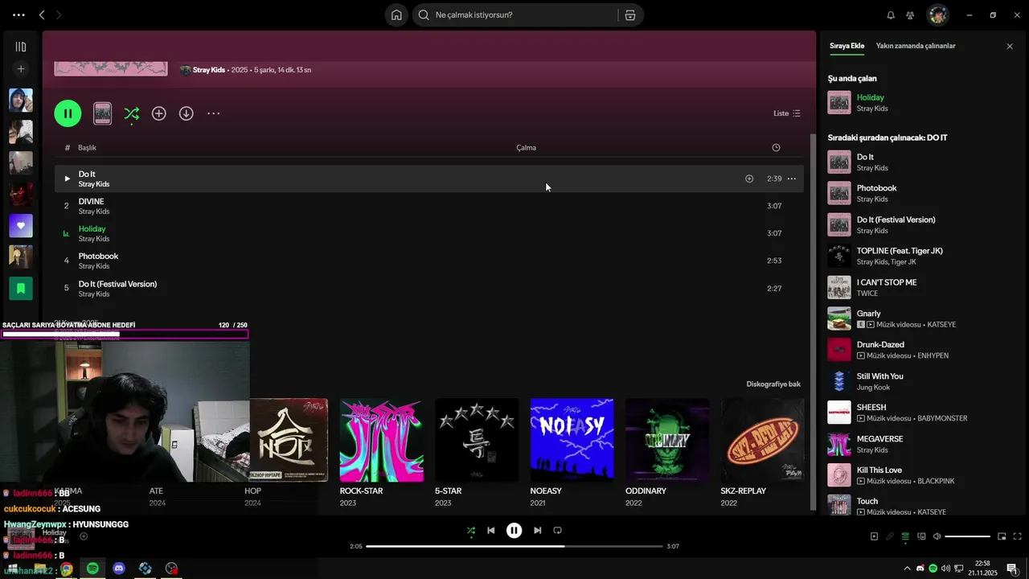The height and width of the screenshot is (579, 1029).
Task: Download the album for offline listening
Action: pos(186,113)
